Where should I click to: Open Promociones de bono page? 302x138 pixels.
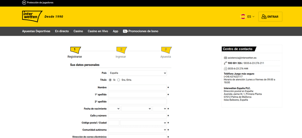pyautogui.click(x=143, y=31)
